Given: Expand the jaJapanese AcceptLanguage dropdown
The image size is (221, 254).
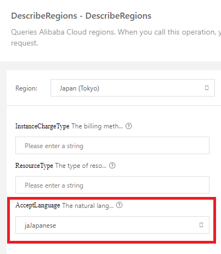Looking at the screenshot, I should click(112, 225).
